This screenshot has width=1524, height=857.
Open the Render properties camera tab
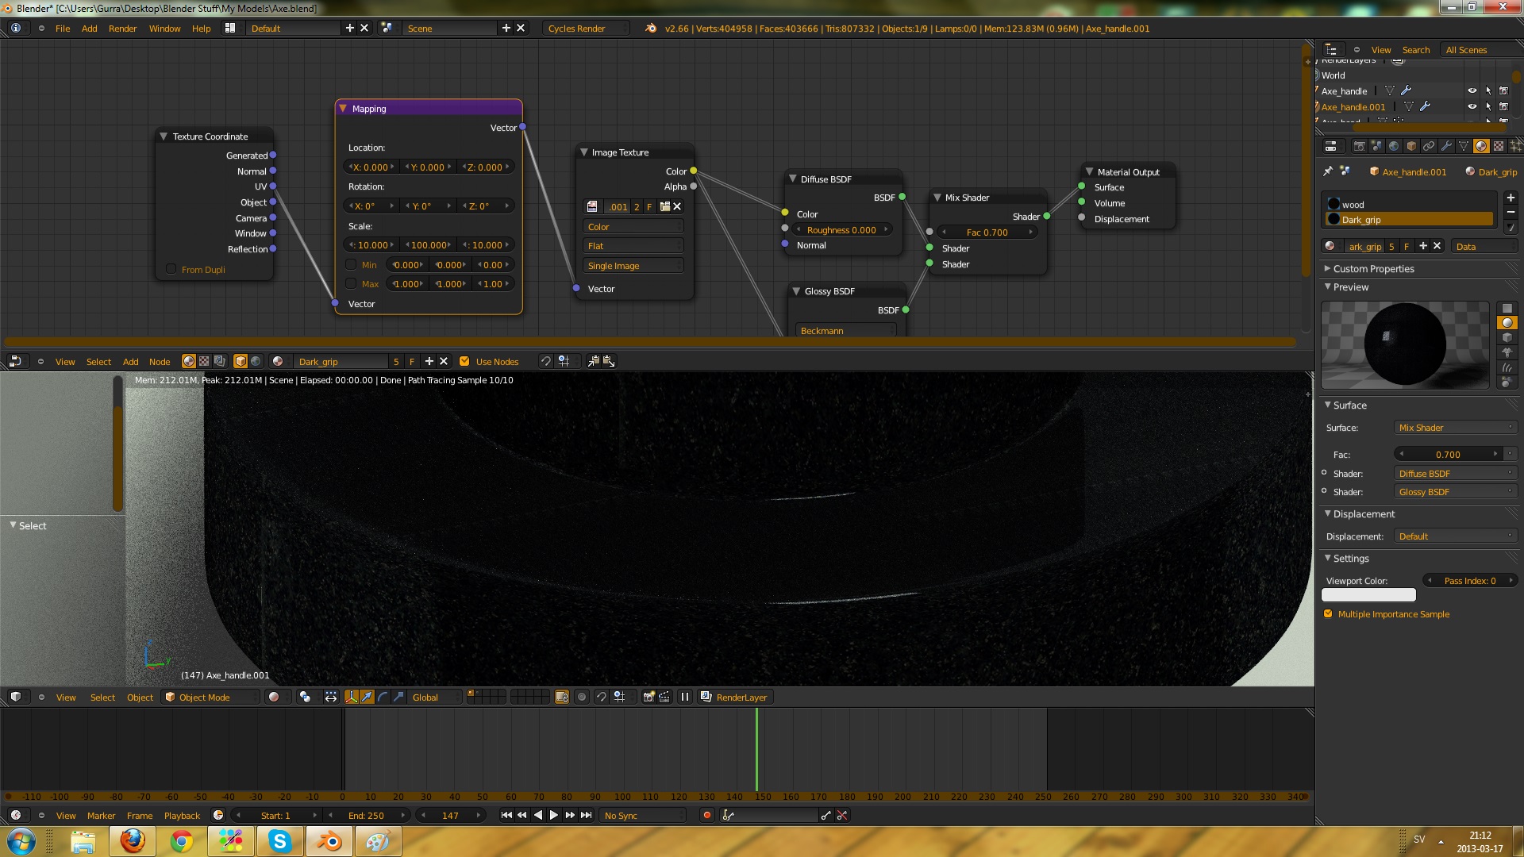pyautogui.click(x=1359, y=146)
